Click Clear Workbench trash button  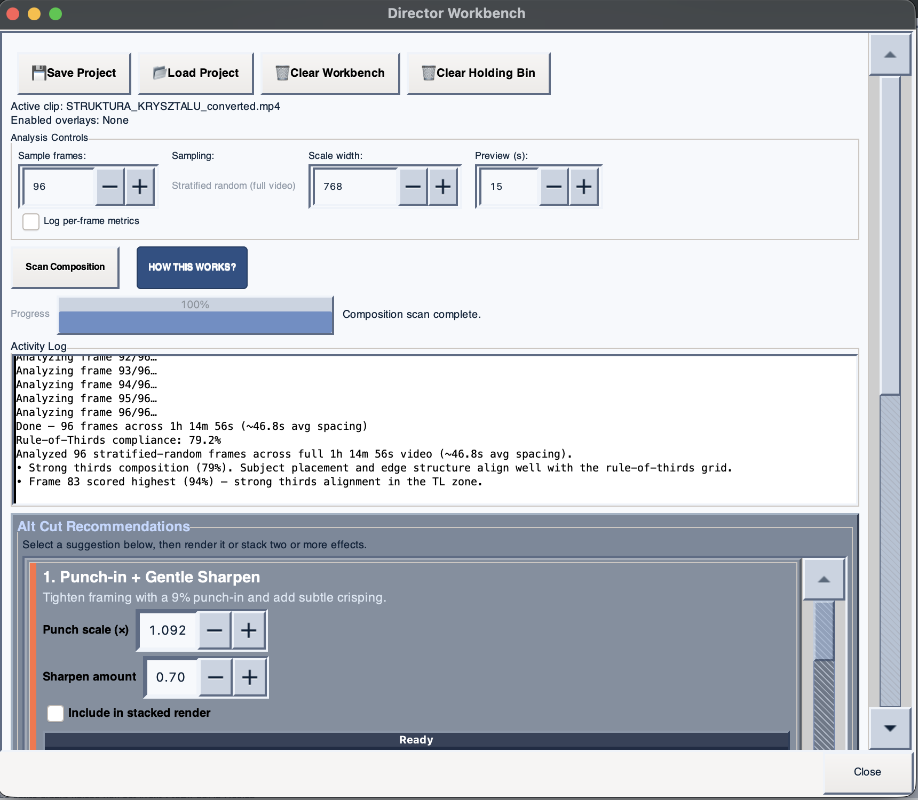pyautogui.click(x=330, y=73)
